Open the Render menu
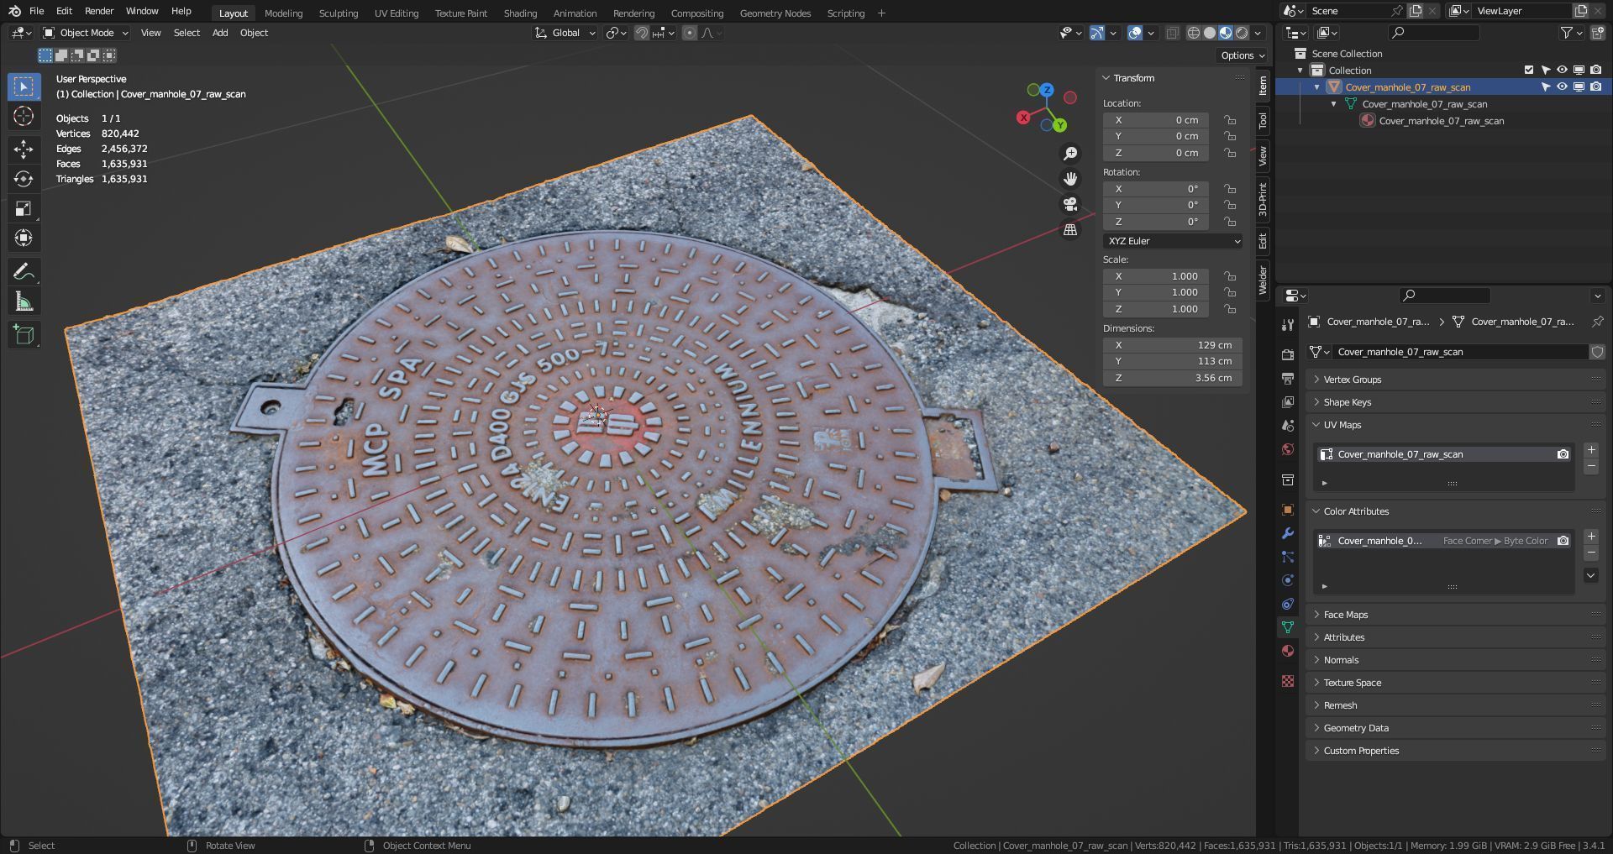Screen dimensions: 1613x854 (99, 11)
